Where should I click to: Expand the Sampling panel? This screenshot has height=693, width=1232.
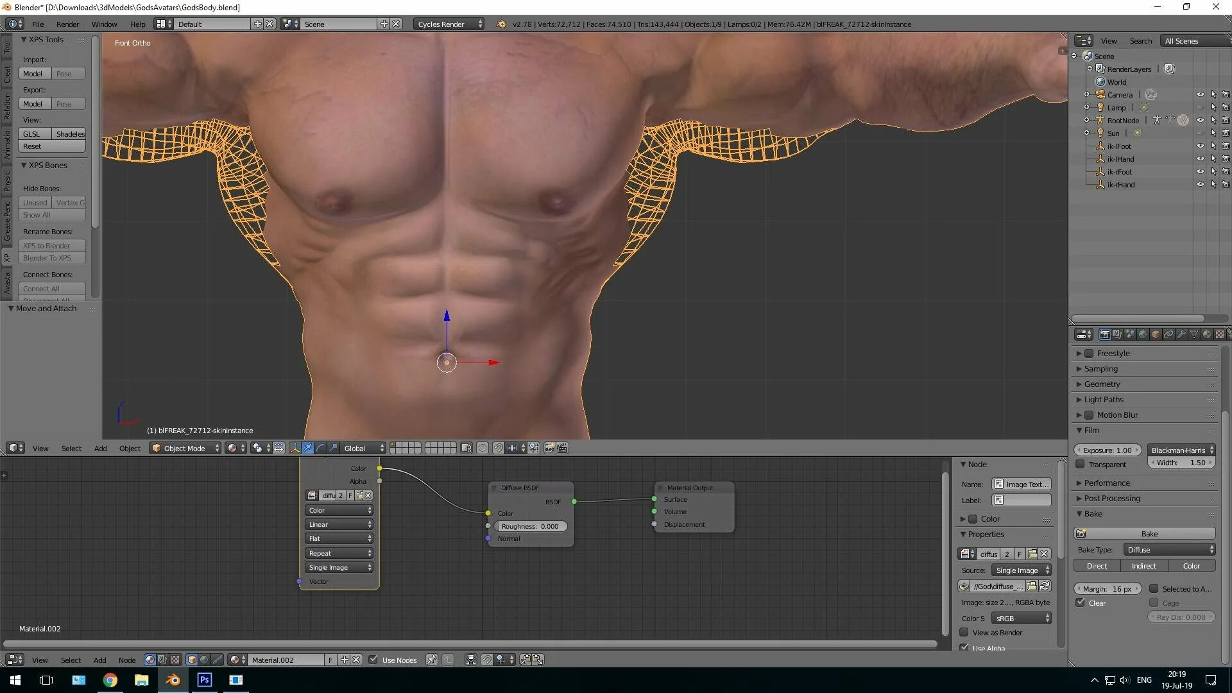click(1101, 368)
